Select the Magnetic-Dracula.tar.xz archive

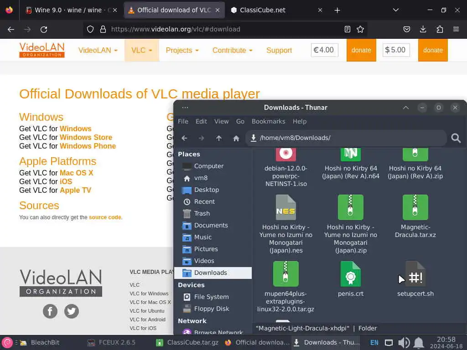click(415, 216)
